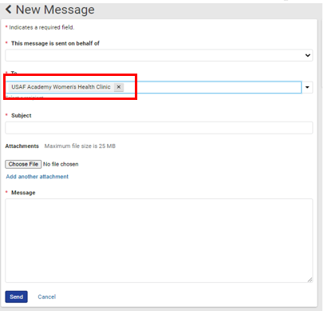Expand the To recipient dropdown arrow

[307, 87]
